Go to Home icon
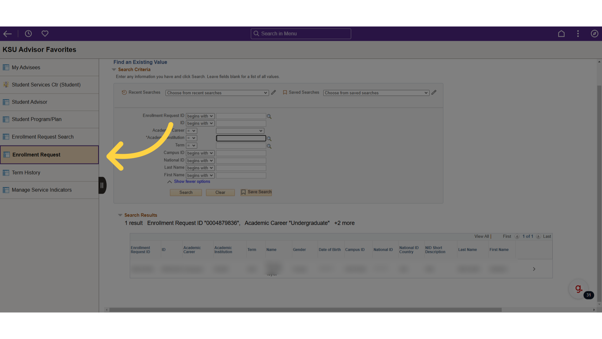The width and height of the screenshot is (602, 339). click(x=561, y=34)
